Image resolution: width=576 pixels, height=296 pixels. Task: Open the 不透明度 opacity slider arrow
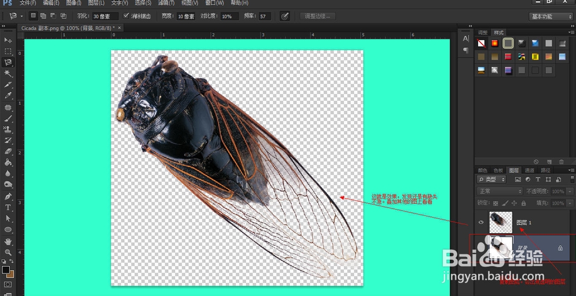point(570,191)
